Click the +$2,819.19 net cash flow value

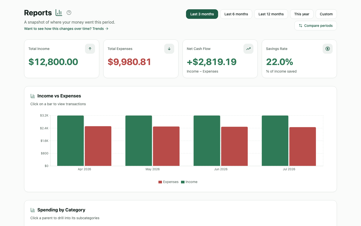pos(212,62)
